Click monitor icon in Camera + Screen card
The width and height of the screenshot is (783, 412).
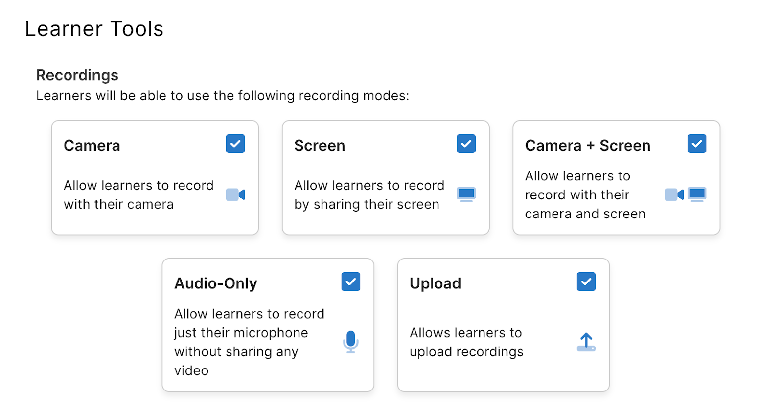tap(696, 195)
